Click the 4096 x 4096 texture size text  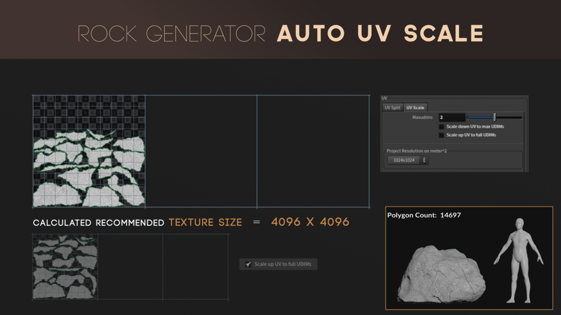point(310,222)
